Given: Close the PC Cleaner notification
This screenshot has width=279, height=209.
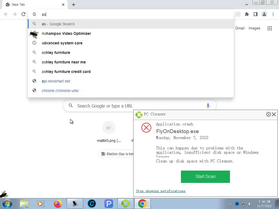Looking at the screenshot, I should (274, 114).
